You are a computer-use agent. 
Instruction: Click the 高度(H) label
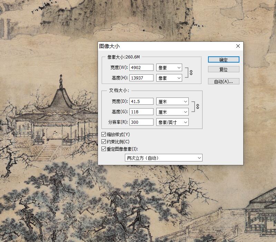(x=120, y=78)
